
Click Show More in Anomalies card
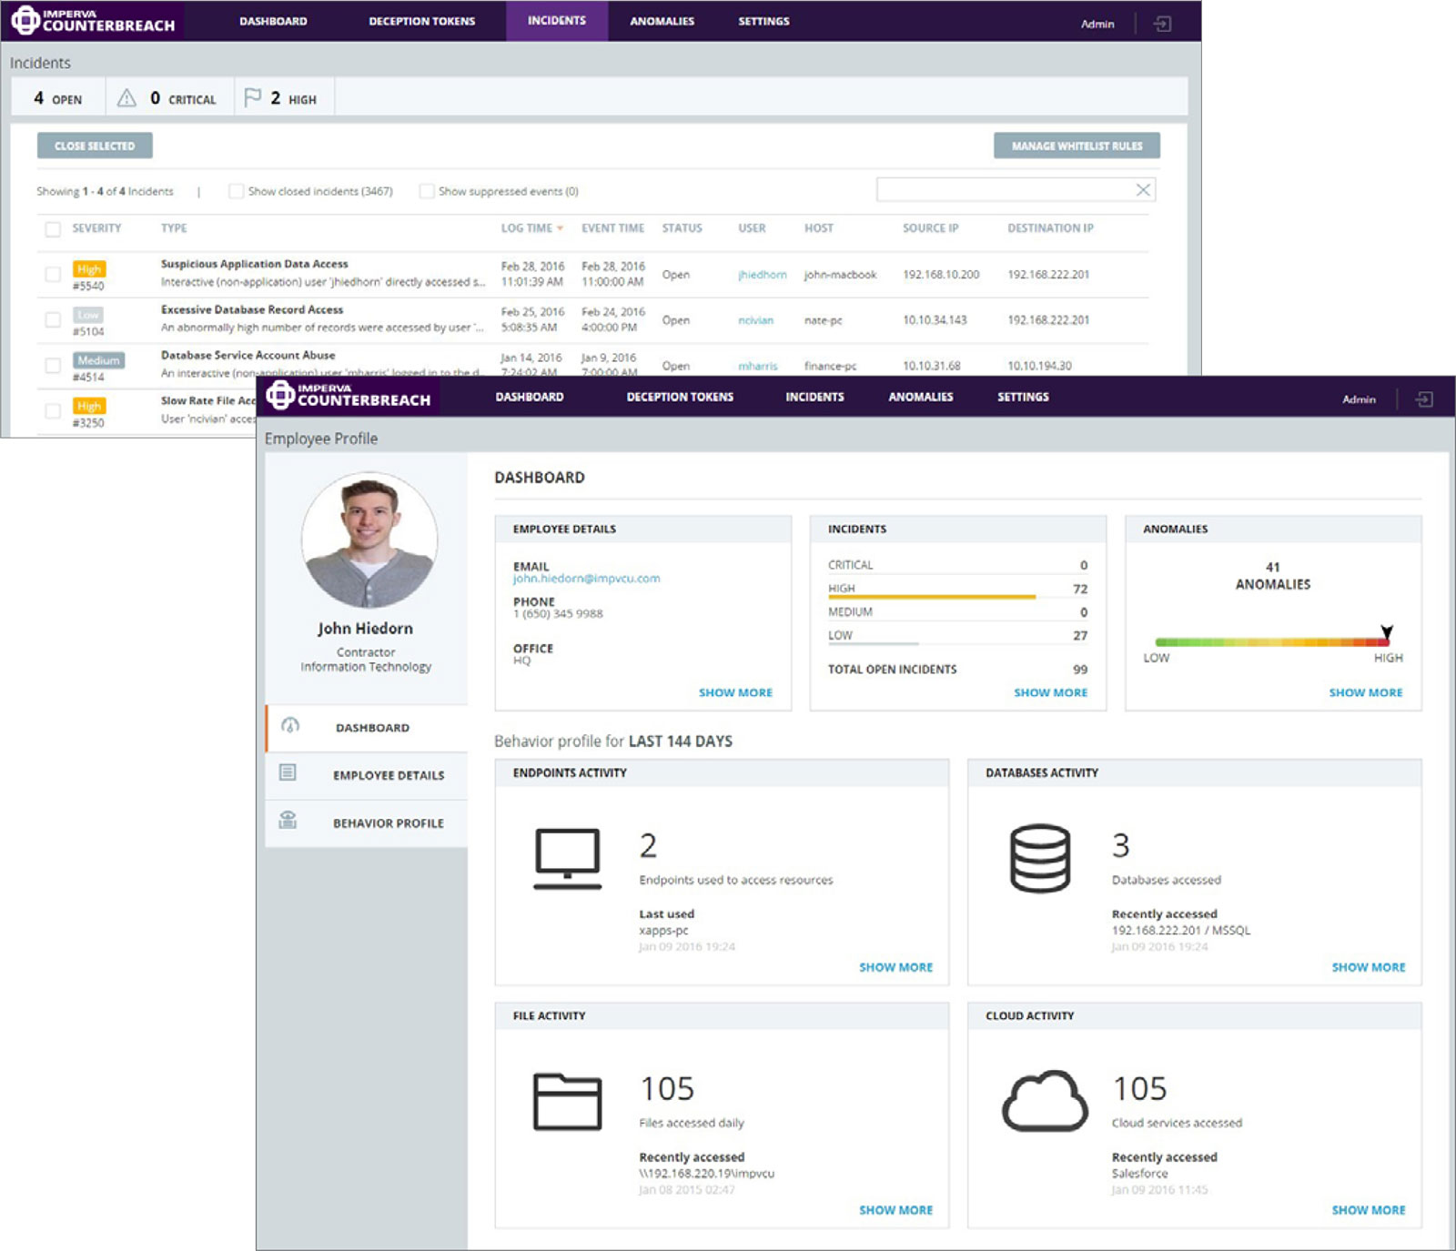coord(1366,692)
